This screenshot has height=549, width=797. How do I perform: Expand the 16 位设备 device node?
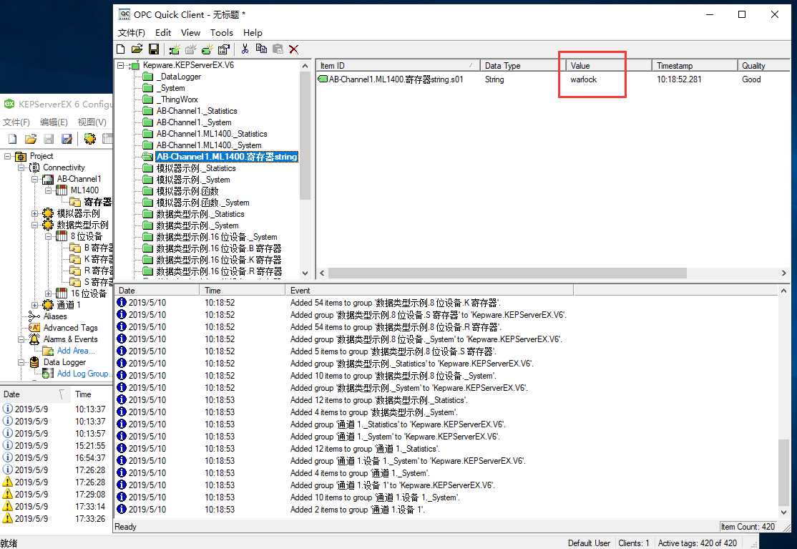48,293
